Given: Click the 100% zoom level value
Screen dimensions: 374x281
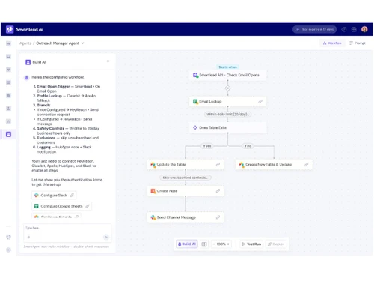Looking at the screenshot, I should 221,244.
